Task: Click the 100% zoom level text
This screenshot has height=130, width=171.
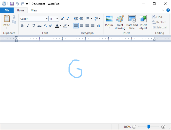Action: 127,127
